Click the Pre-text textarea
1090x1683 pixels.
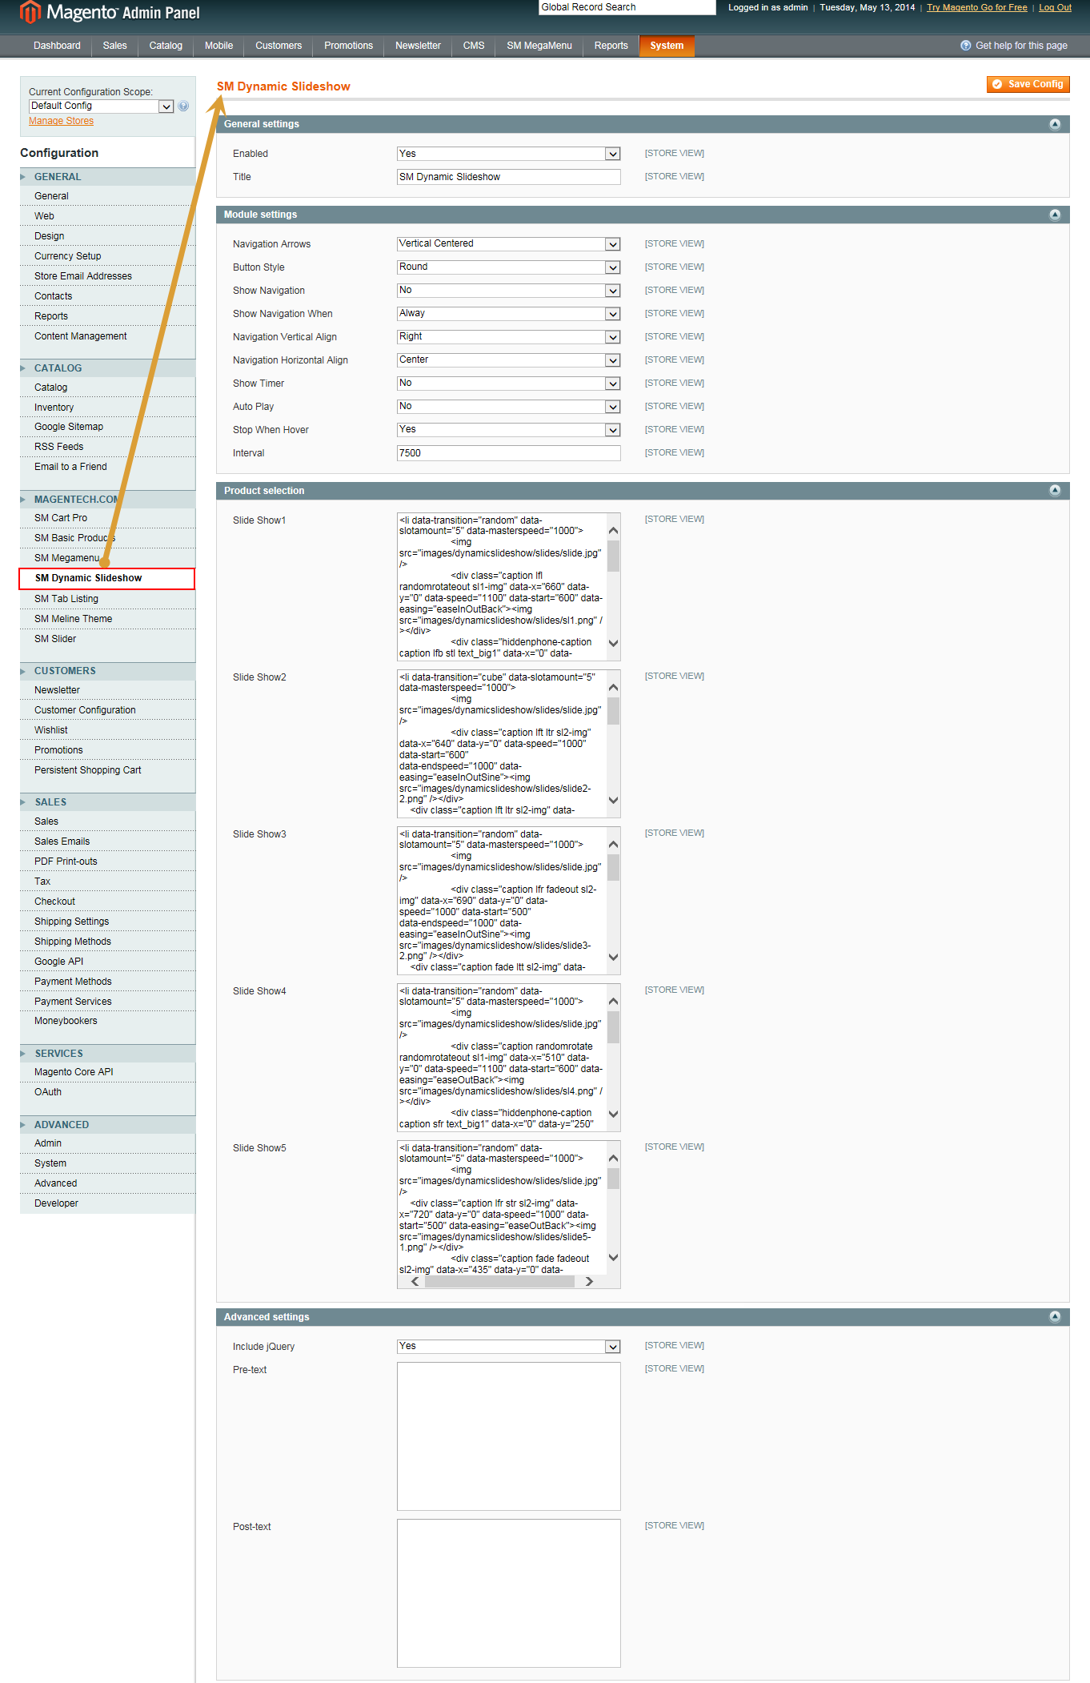coord(508,1436)
